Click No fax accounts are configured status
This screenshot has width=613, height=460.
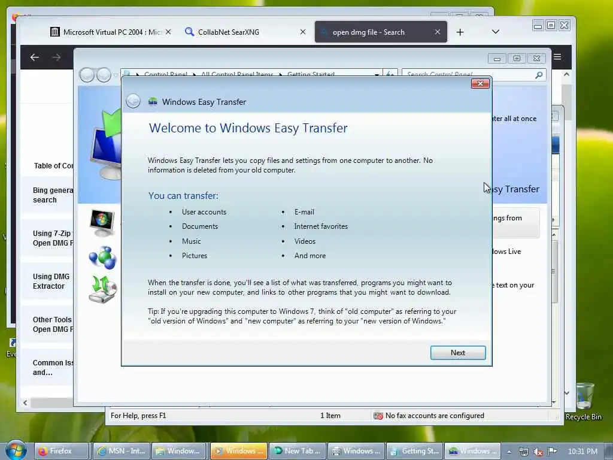[435, 416]
